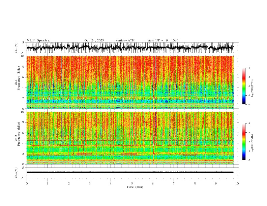Click the ch.1 frequency spectrogram panel
The width and height of the screenshot is (267, 206).
[130, 82]
